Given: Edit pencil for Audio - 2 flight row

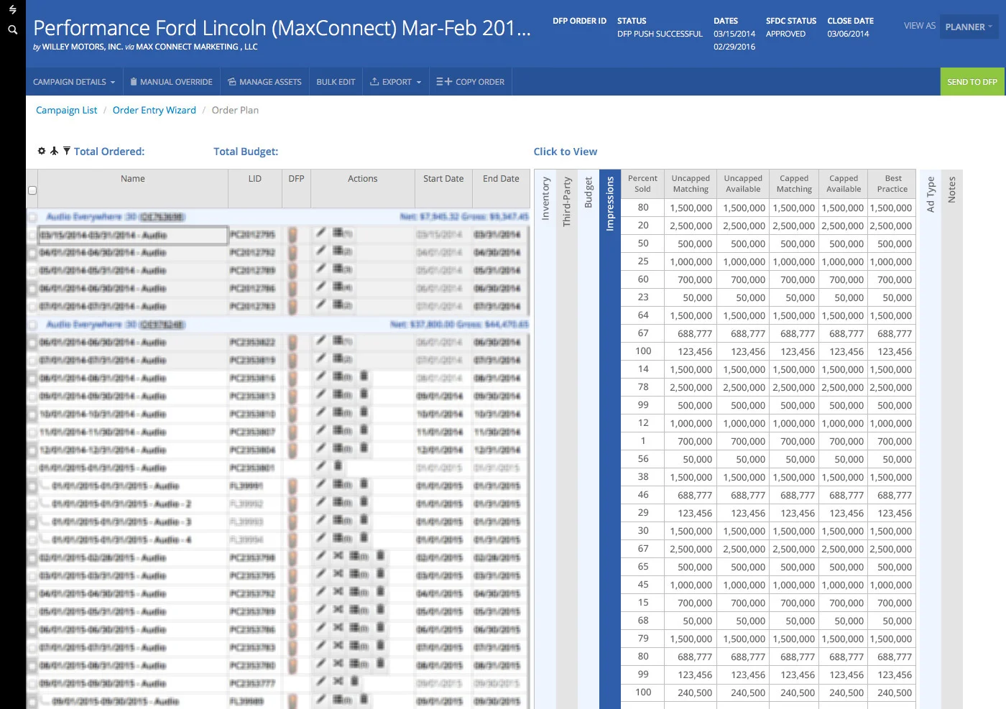Looking at the screenshot, I should 320,501.
